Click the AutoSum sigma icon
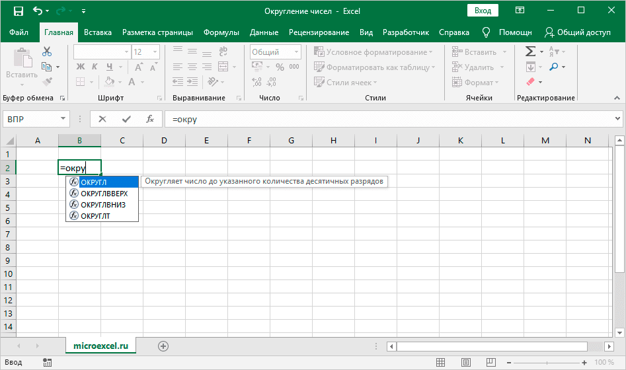The image size is (626, 370). [x=530, y=52]
